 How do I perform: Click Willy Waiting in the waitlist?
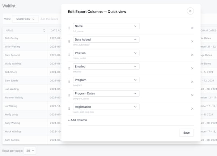(12, 47)
